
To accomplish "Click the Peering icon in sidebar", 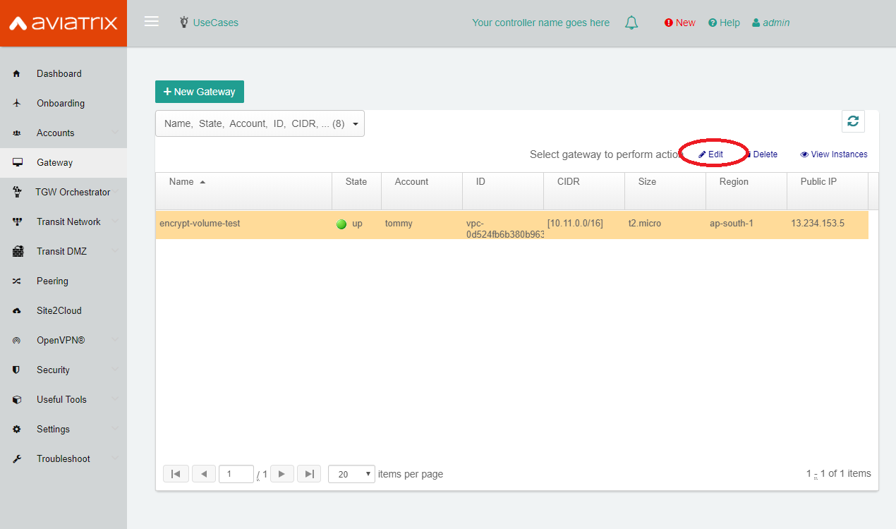I will [x=16, y=281].
